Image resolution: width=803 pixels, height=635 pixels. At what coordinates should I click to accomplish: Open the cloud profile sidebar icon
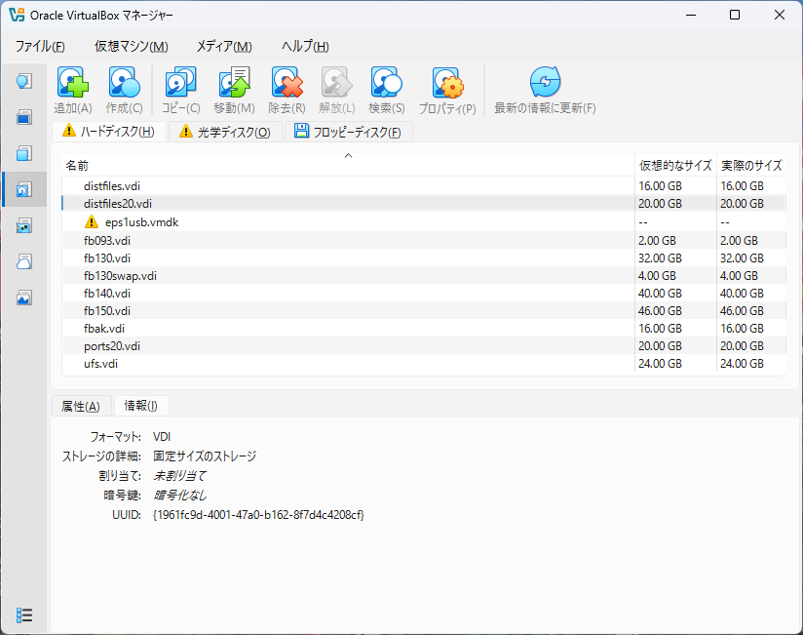click(x=24, y=261)
